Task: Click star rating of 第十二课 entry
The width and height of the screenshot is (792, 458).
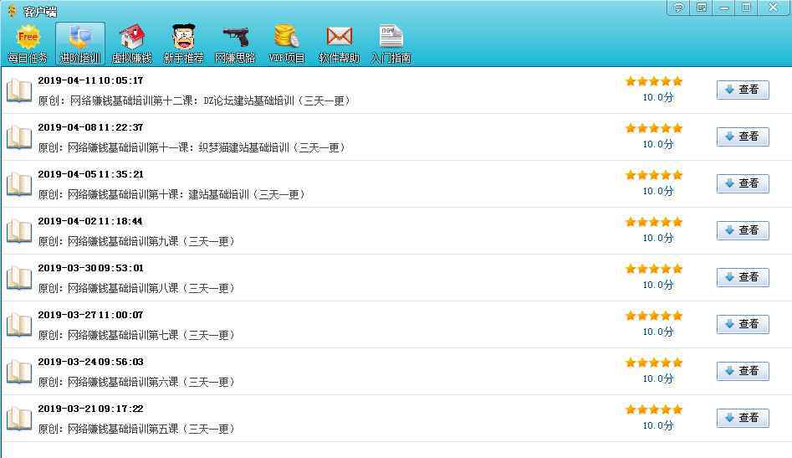Action: [x=654, y=81]
